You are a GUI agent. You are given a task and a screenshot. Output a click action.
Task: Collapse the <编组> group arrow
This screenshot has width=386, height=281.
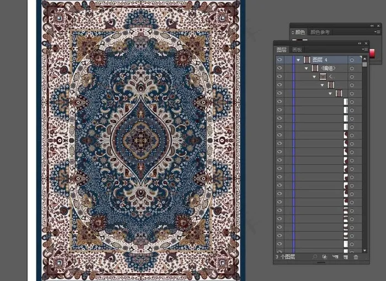coord(306,68)
